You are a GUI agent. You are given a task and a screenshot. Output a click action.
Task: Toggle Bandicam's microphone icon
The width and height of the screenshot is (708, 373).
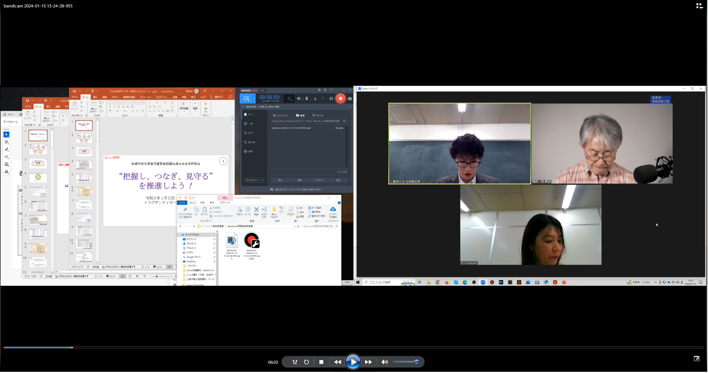coord(307,99)
